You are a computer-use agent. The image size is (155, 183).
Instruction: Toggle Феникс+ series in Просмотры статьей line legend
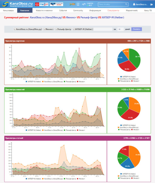pyautogui.click(x=81, y=179)
